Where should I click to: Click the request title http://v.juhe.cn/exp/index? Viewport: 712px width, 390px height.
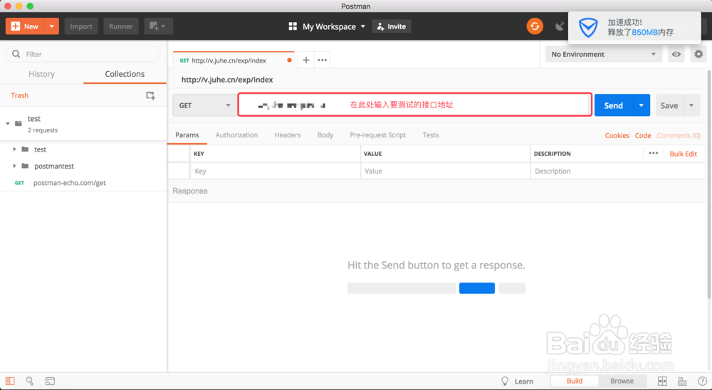227,80
